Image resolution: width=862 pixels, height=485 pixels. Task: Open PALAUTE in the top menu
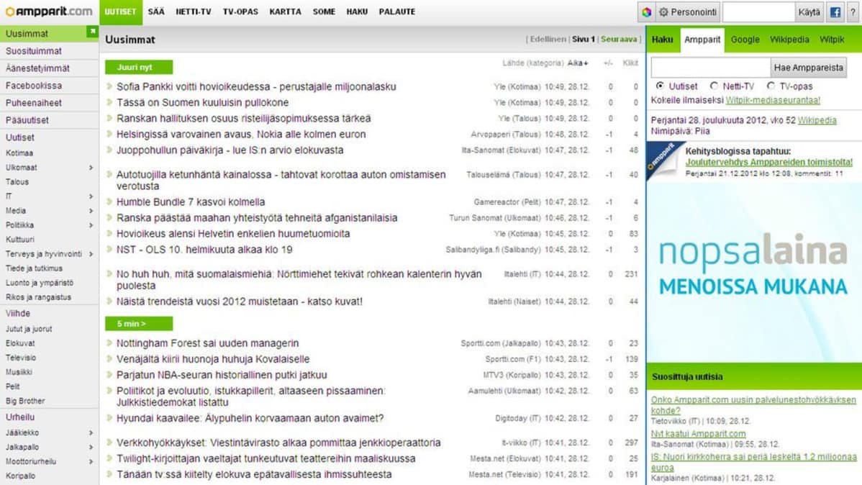click(397, 12)
